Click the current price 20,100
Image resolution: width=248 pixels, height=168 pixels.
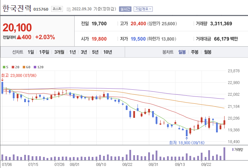[x=17, y=27]
